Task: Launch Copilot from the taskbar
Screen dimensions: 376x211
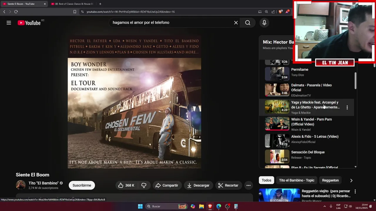Action: [193, 206]
